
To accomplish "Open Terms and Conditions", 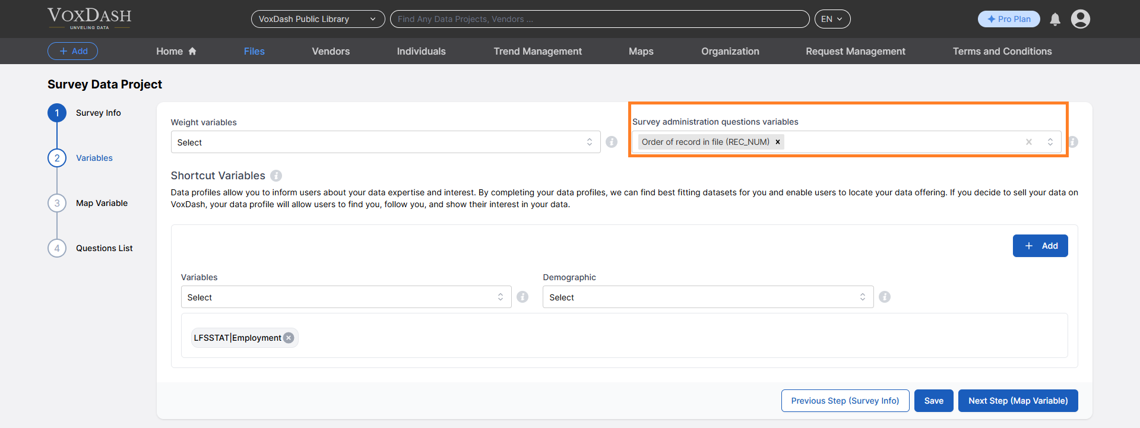I will point(1002,51).
